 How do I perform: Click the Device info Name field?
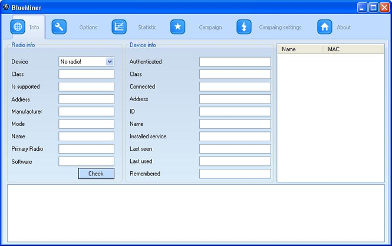(x=235, y=124)
